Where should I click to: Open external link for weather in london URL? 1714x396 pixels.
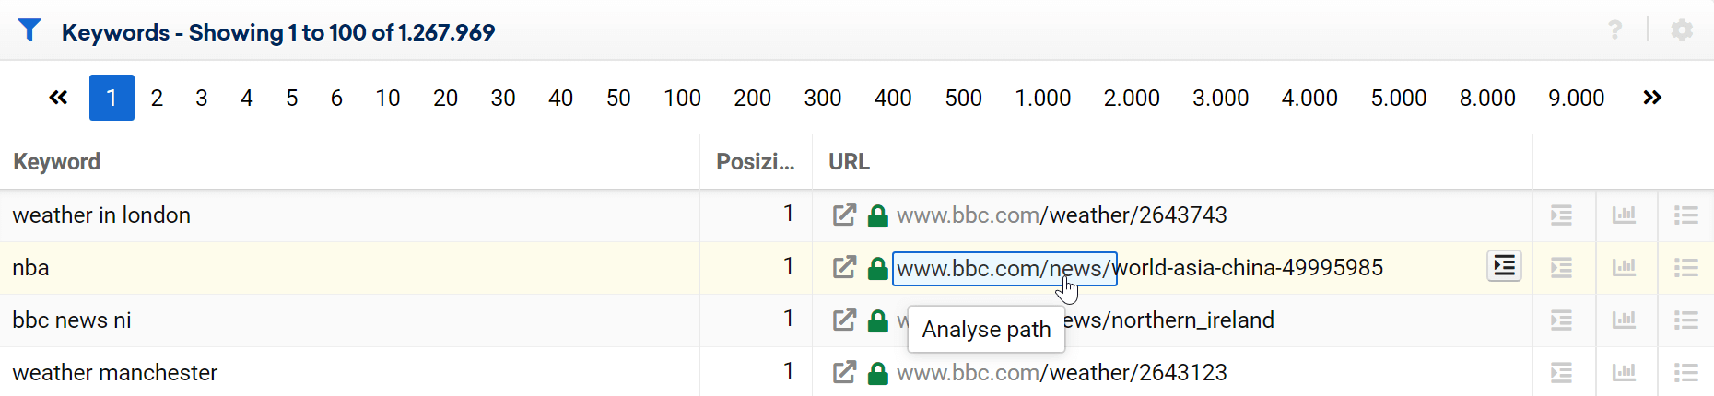844,215
